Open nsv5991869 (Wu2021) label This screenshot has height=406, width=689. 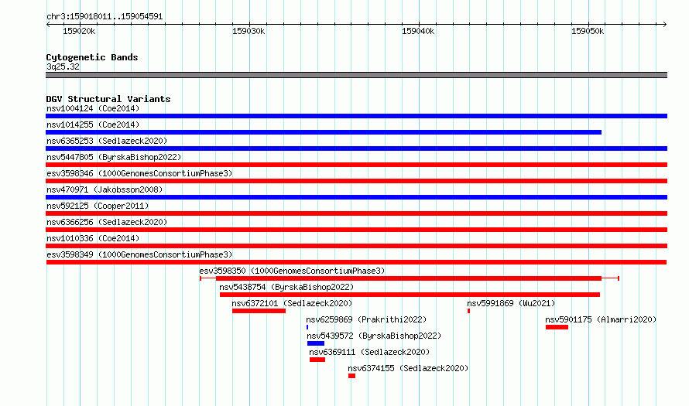coord(511,303)
